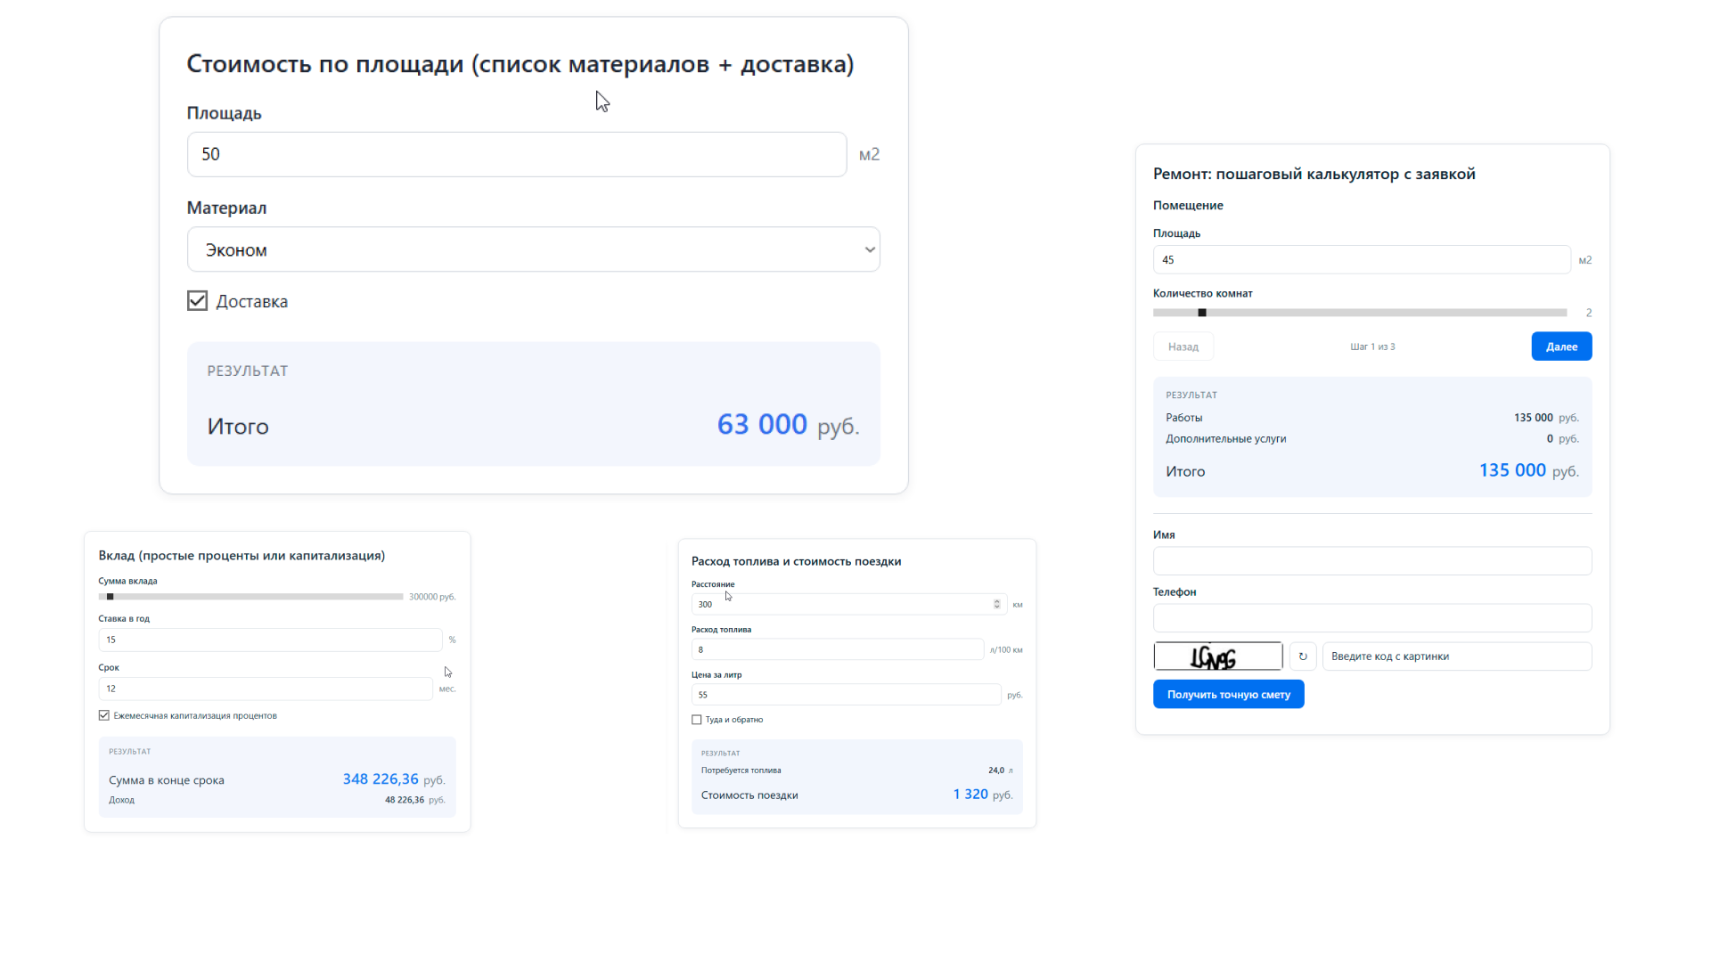Toggle Ежемесячная капитализация процентов checkbox
Screen dimensions: 1711x962
(x=104, y=715)
